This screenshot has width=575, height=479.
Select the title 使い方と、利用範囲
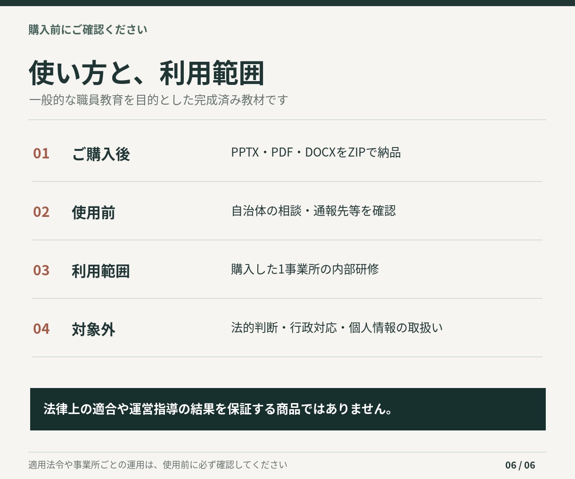(146, 73)
